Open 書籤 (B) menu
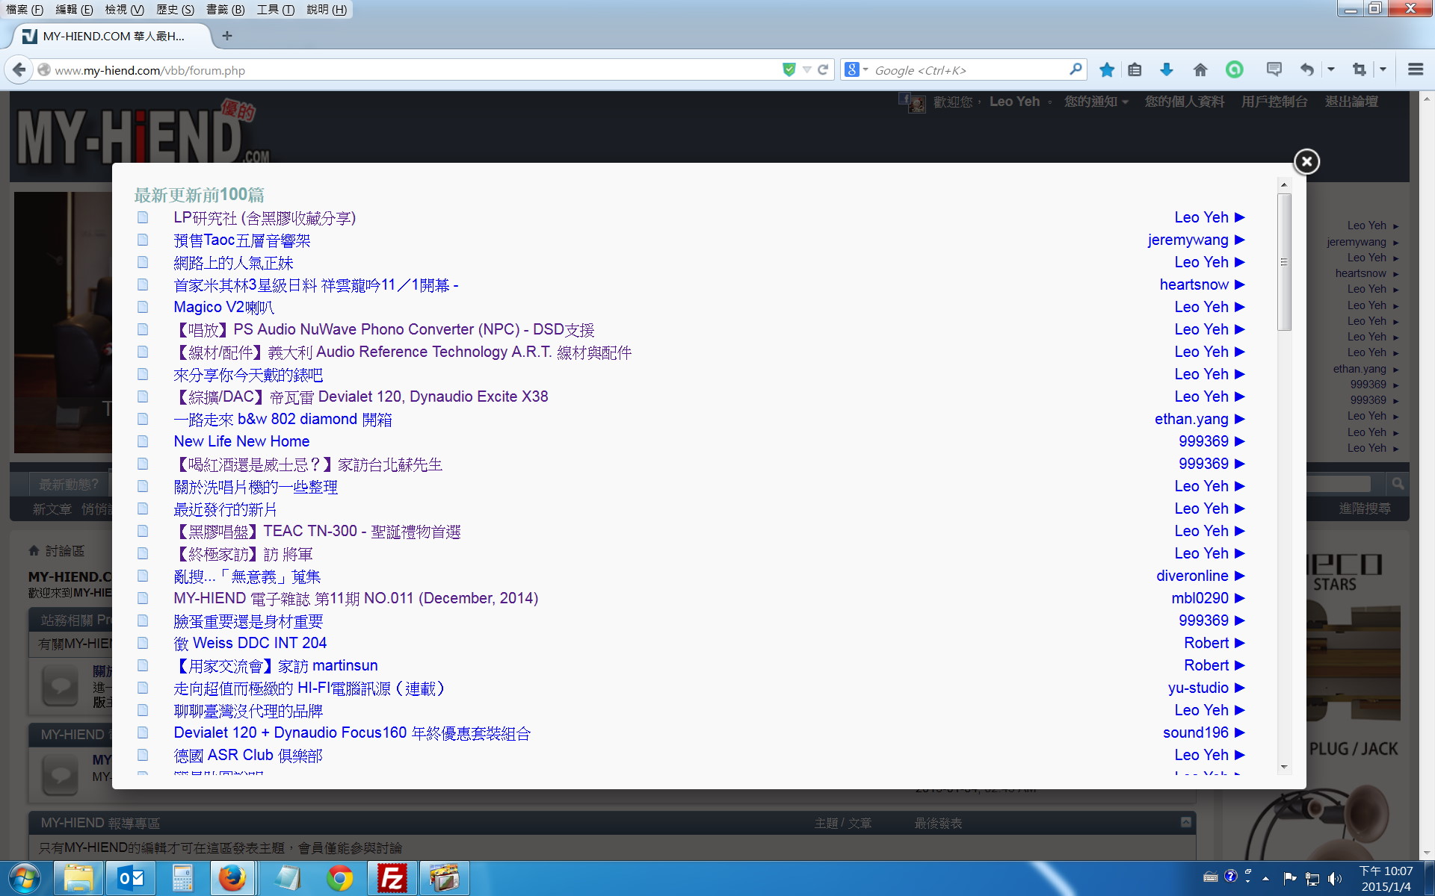 (225, 9)
